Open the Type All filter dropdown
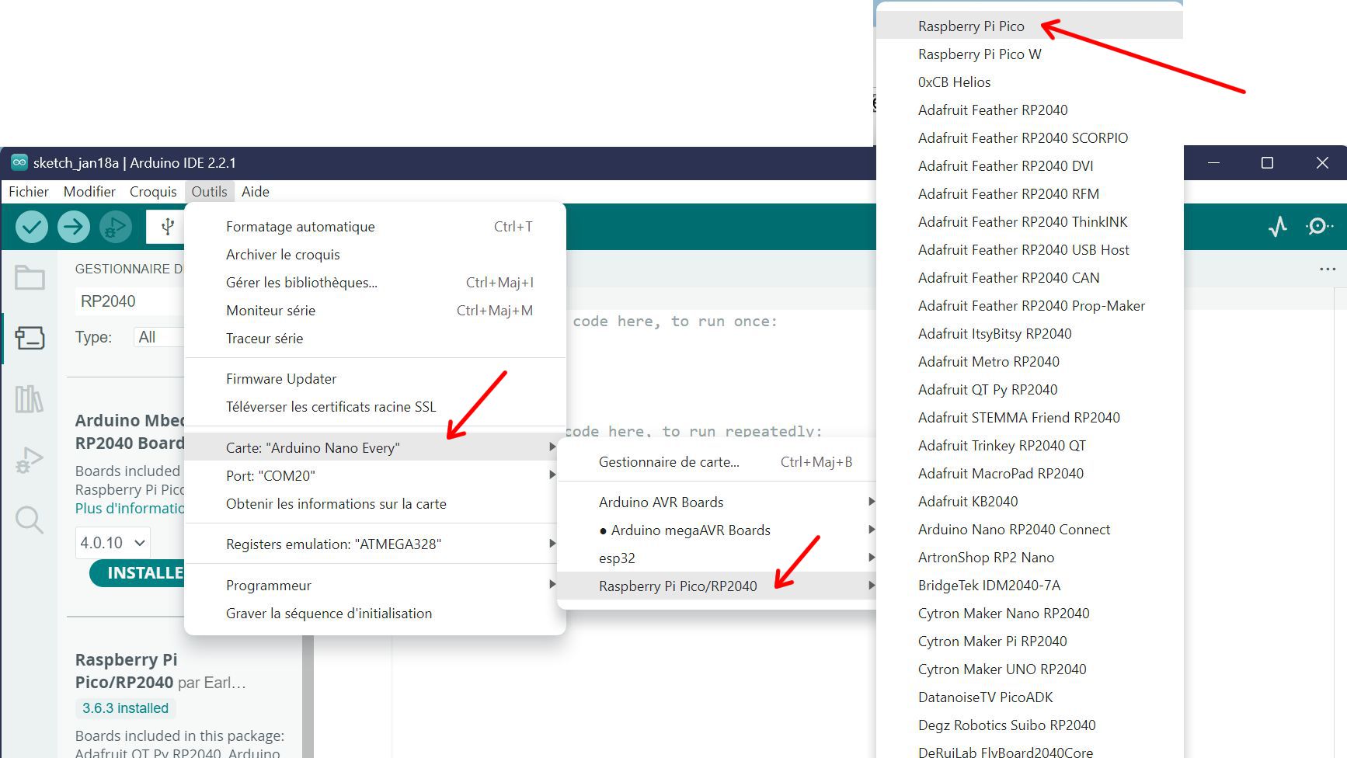1347x758 pixels. coord(159,337)
